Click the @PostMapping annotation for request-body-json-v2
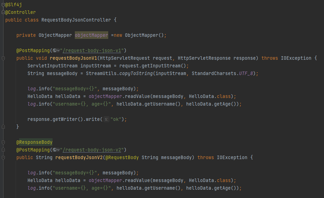The image size is (324, 198). click(33, 150)
